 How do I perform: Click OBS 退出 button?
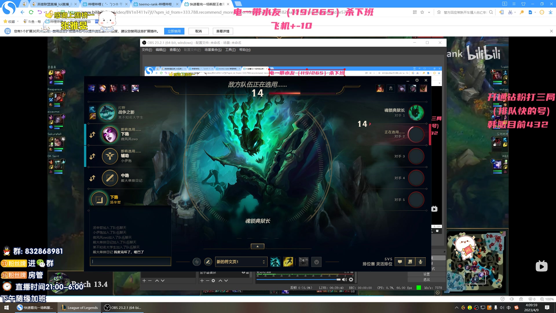427,280
